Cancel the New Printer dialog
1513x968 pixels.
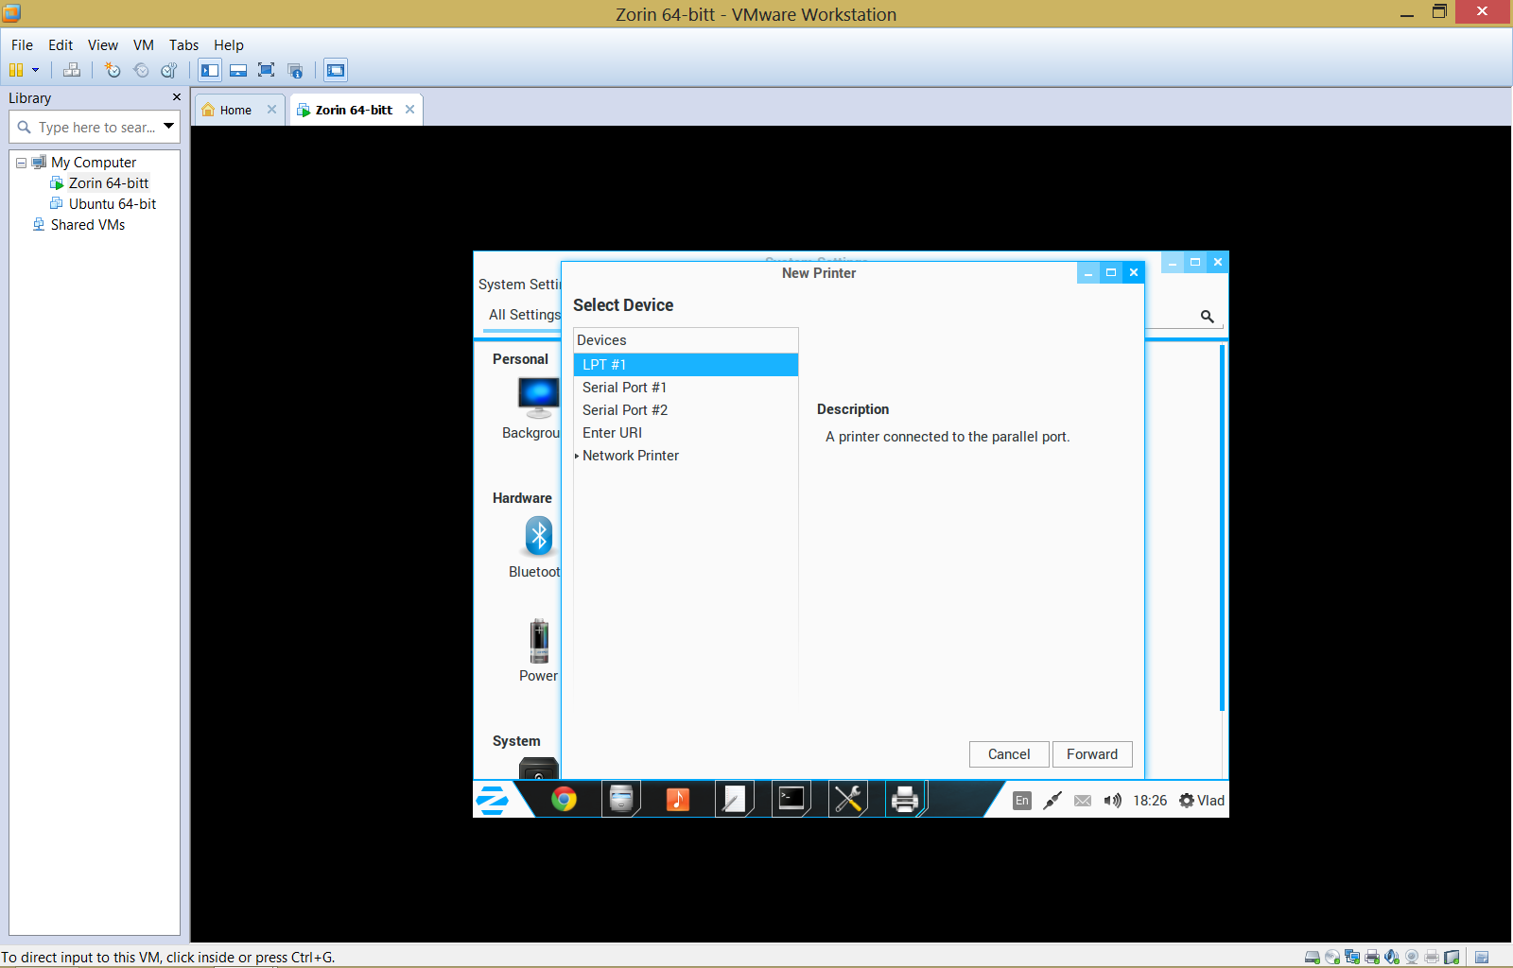[x=1008, y=753]
